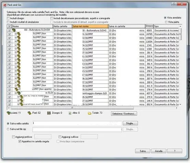Click the vertical scrollbar thumb of the file list
Screen dimensions: 190x163
click(180, 34)
